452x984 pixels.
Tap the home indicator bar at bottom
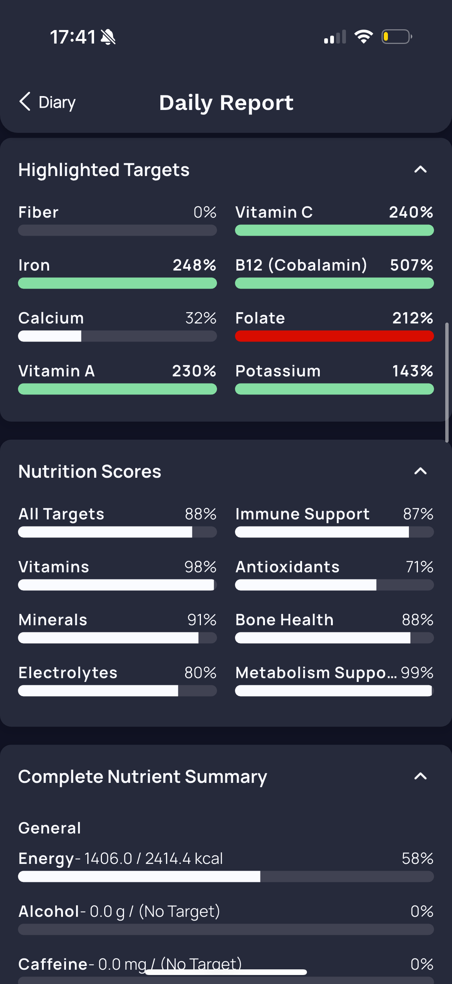point(226,972)
